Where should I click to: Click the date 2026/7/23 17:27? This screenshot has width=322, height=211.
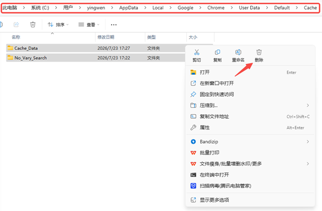[x=114, y=48]
